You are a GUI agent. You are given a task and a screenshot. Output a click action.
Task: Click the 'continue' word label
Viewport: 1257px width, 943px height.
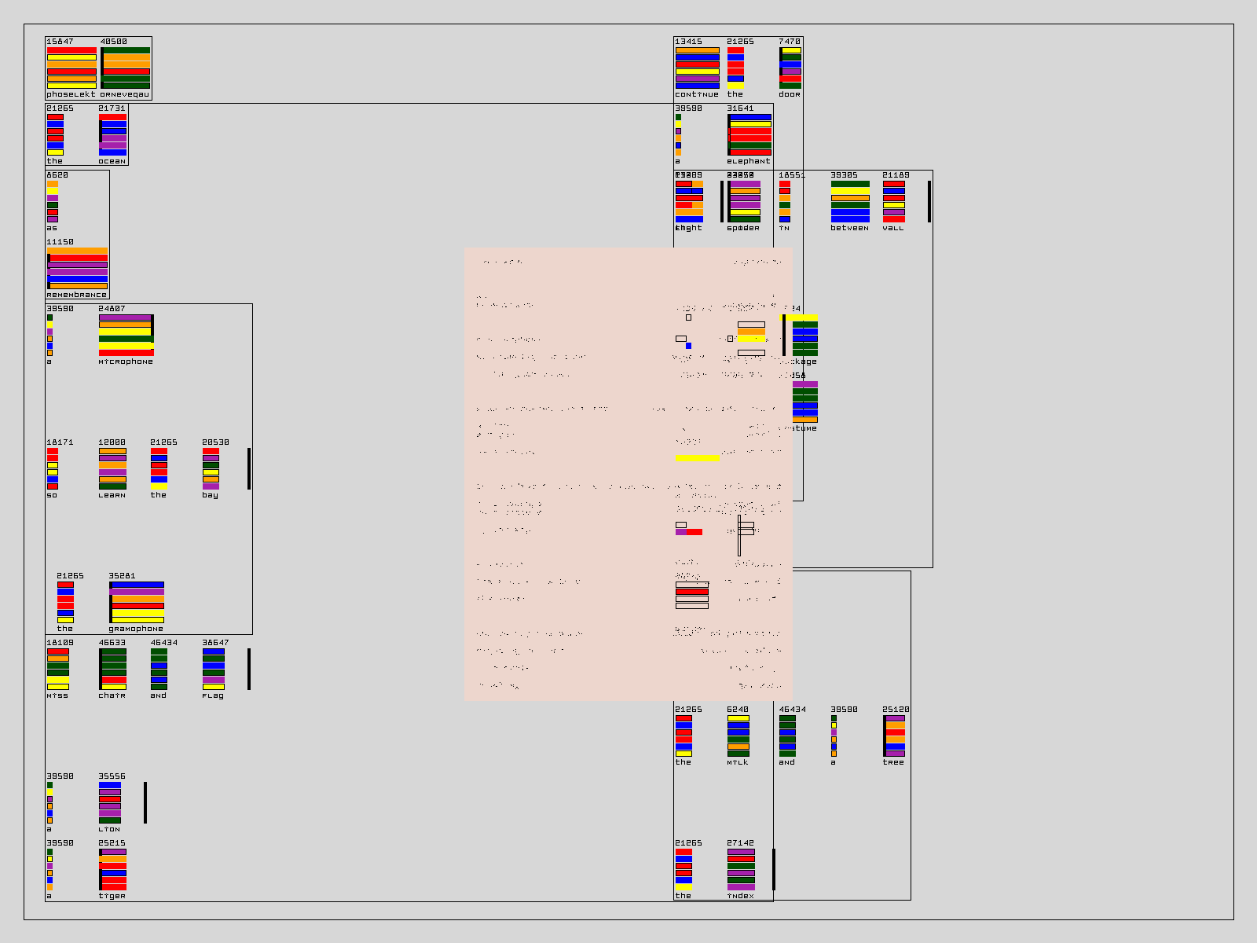696,94
